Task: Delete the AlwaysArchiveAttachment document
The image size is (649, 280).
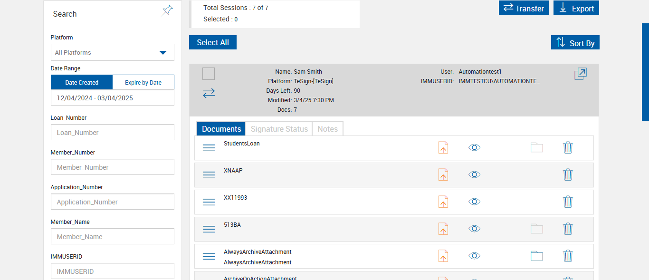Action: point(568,256)
